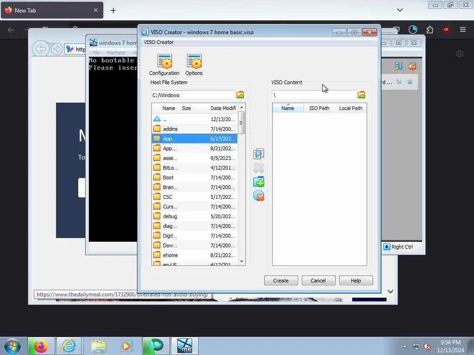
Task: Click the muted volume tray icon
Action: pyautogui.click(x=427, y=347)
